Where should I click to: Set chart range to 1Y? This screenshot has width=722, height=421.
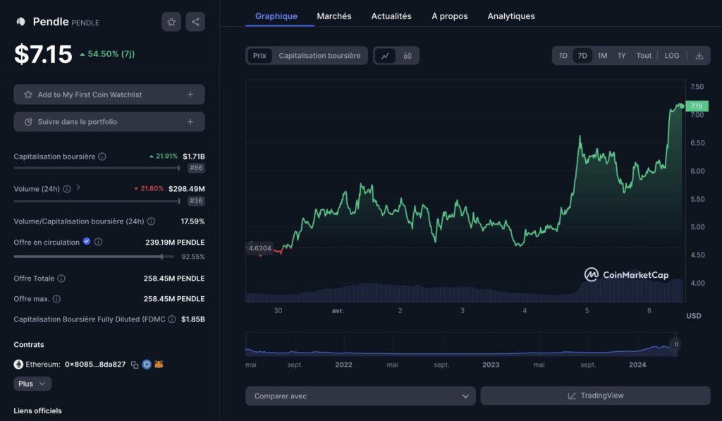[622, 56]
